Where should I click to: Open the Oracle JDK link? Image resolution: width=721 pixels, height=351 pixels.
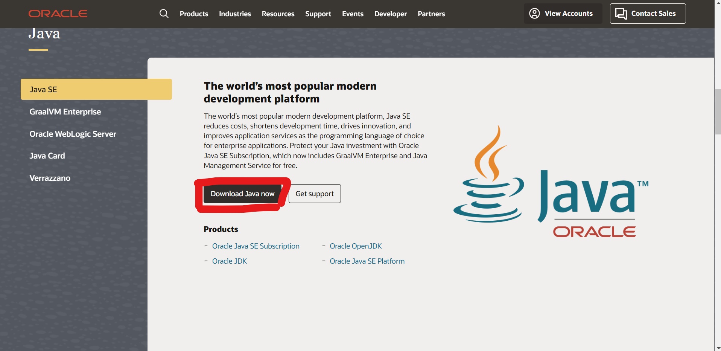[230, 261]
